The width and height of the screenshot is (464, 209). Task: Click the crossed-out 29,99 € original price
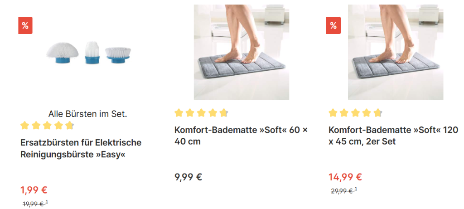[342, 191]
